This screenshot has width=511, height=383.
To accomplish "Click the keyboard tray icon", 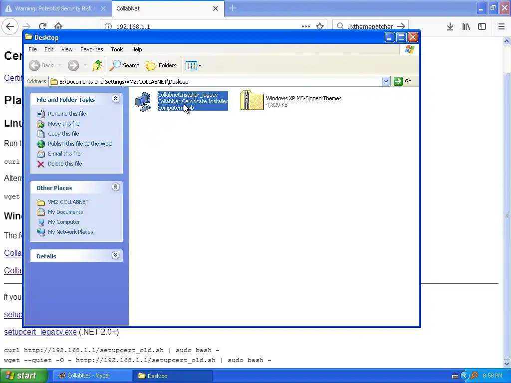I will click(x=455, y=376).
